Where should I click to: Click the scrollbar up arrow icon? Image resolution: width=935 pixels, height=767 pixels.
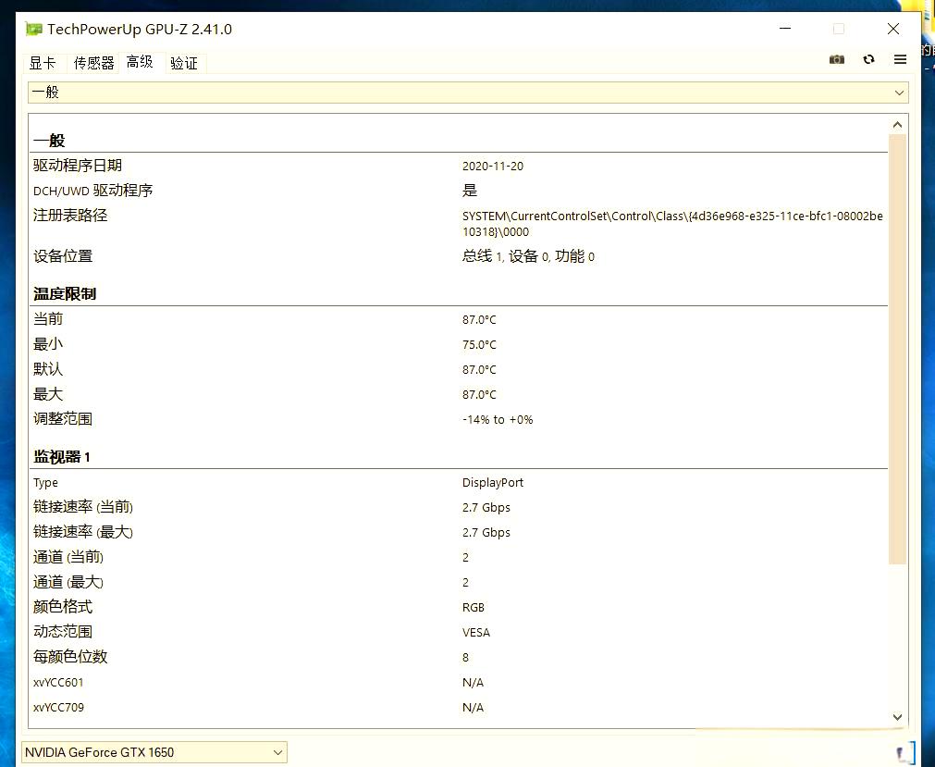896,123
